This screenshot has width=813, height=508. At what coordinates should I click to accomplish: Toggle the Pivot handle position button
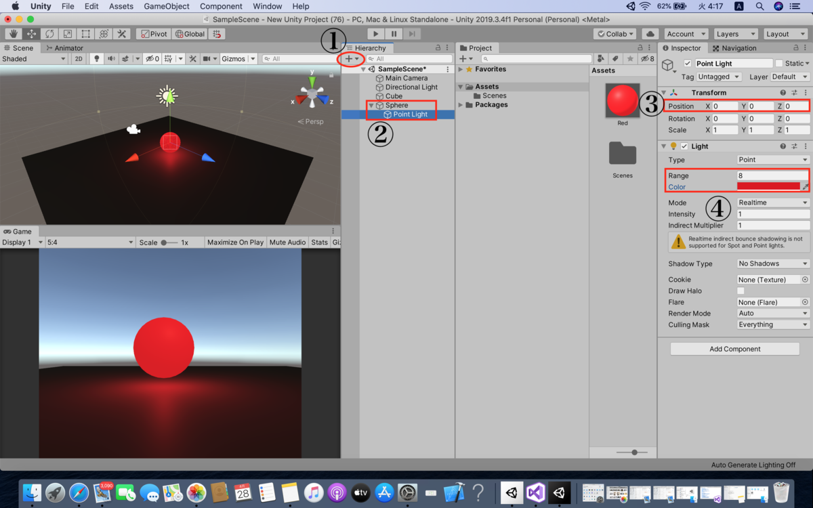152,34
